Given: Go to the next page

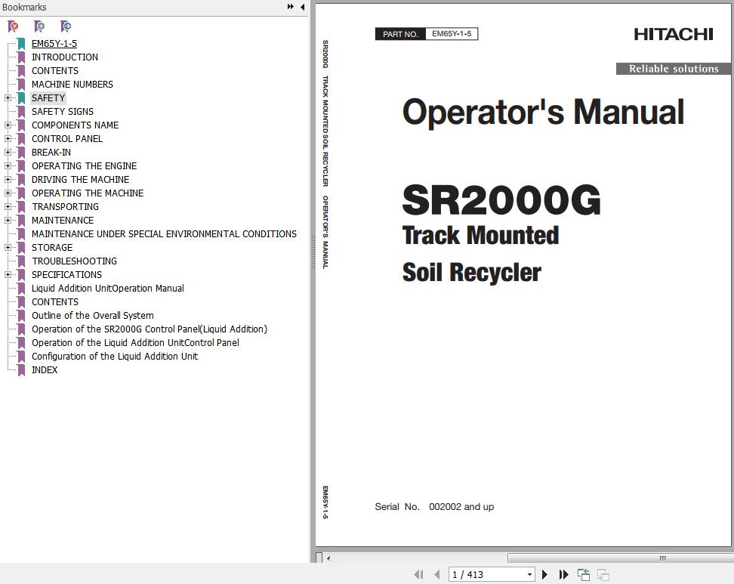Looking at the screenshot, I should point(544,575).
